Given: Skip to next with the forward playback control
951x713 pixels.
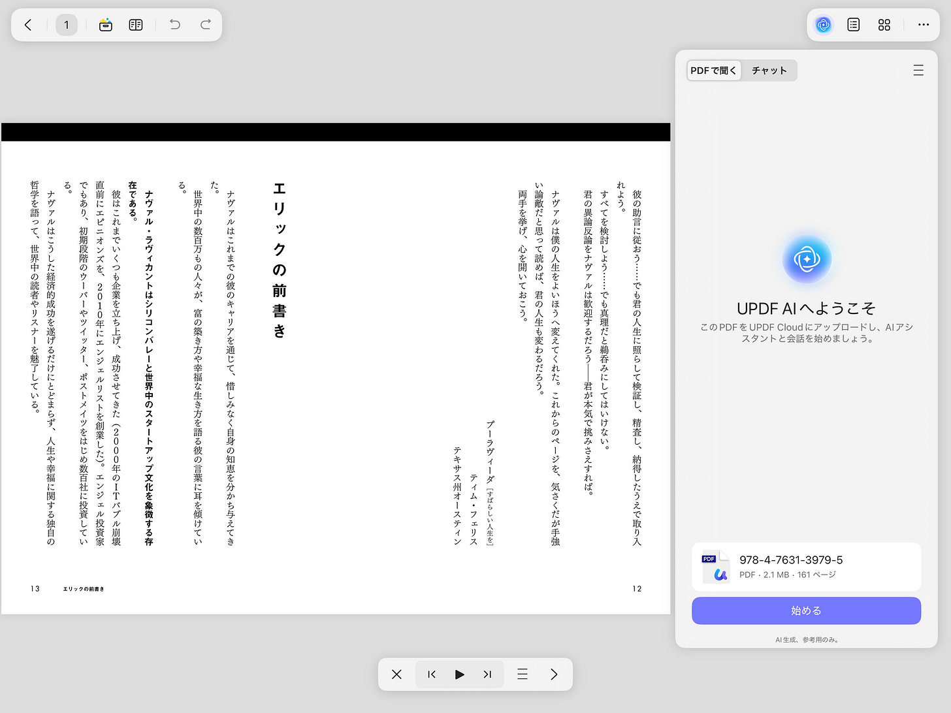Looking at the screenshot, I should coord(487,674).
